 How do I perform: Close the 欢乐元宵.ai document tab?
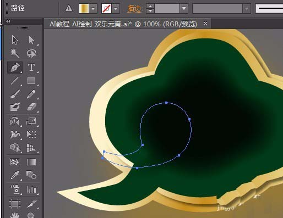[x=205, y=24]
